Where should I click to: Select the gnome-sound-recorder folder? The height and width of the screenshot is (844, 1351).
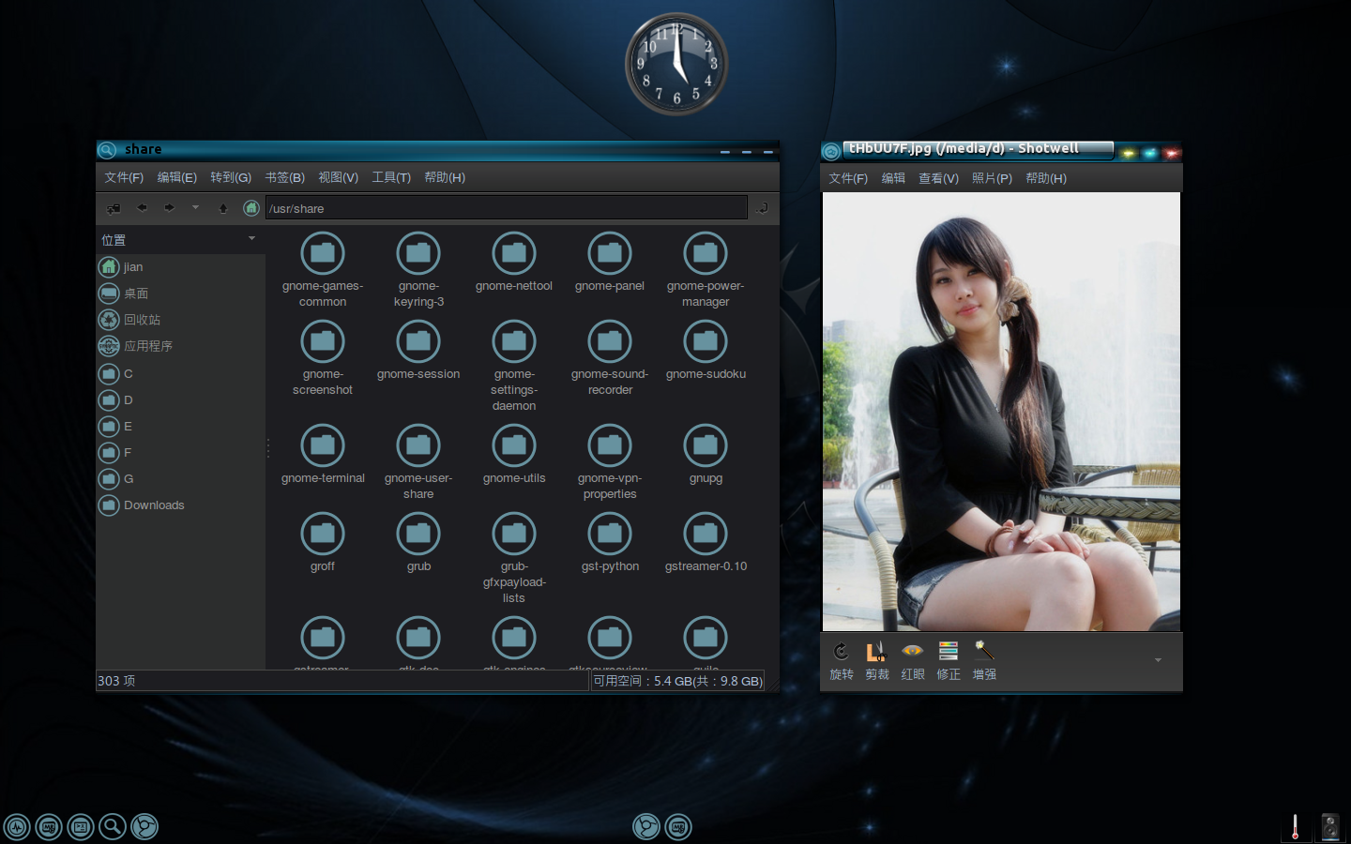click(610, 357)
